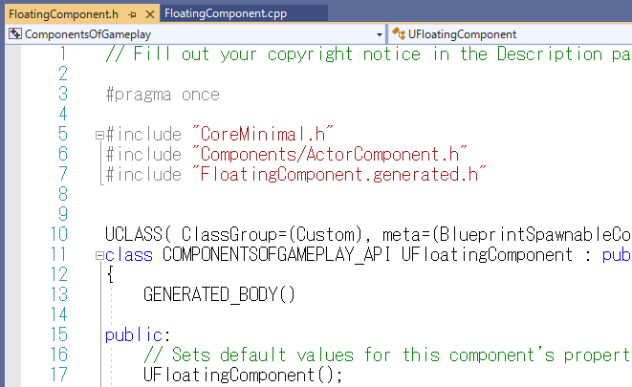The height and width of the screenshot is (387, 632).
Task: Close the FloatingComponent.h tab
Action: (x=150, y=15)
